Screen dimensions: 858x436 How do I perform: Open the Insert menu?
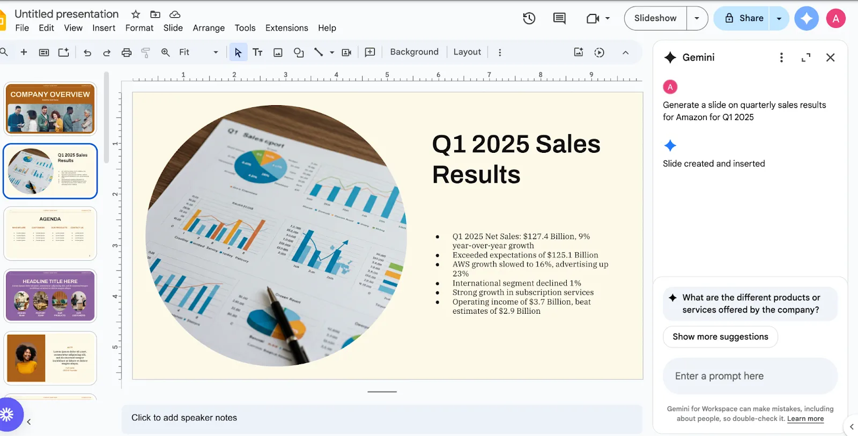point(104,28)
